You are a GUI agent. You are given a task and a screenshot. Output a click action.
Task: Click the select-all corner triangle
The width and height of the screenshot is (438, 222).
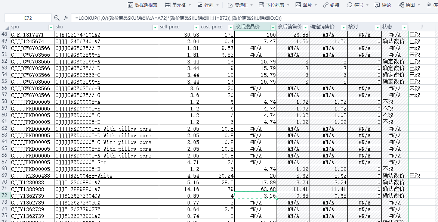click(x=6, y=27)
